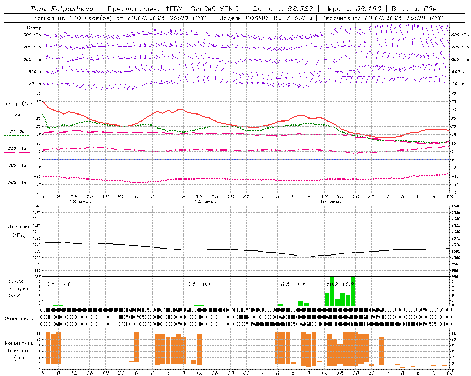
Task: Click the Облачность panel label
Action: (x=19, y=318)
